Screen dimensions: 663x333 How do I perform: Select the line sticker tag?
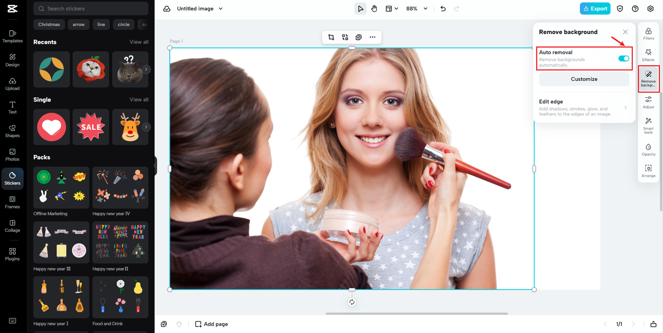[101, 24]
